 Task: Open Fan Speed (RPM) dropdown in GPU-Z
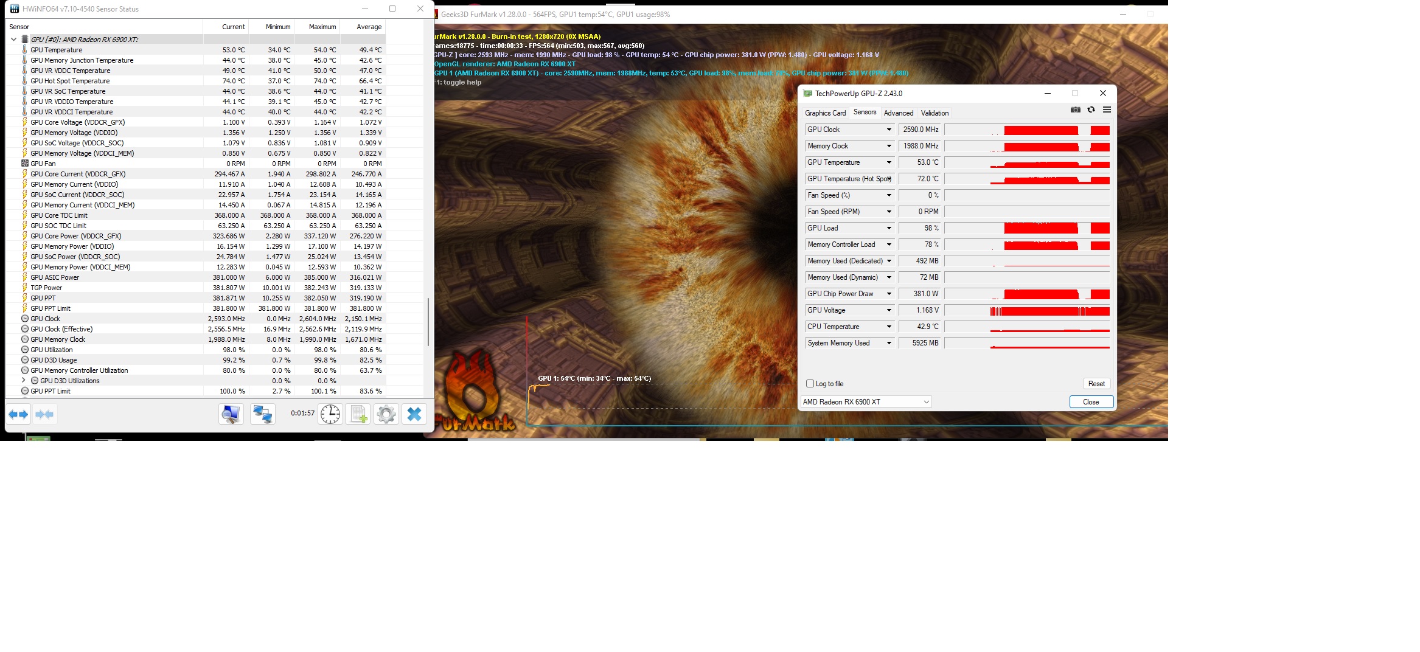(x=889, y=212)
